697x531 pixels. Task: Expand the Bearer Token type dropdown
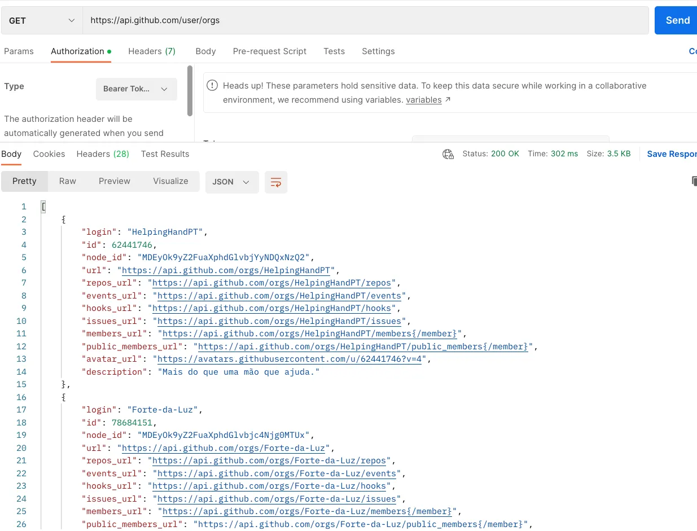[x=136, y=89]
